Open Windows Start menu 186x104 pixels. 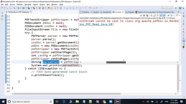(x=3, y=101)
